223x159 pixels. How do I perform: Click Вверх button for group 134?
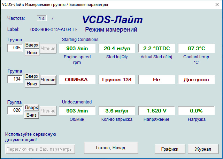click(32, 76)
